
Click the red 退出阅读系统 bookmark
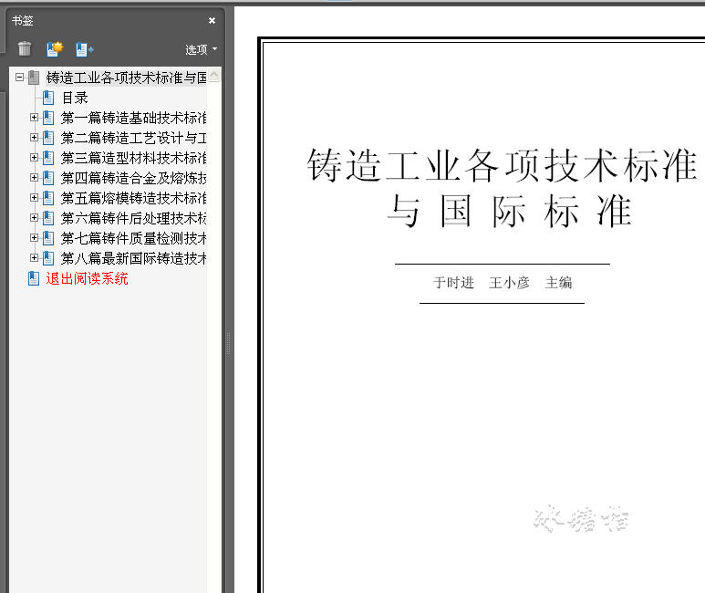(87, 278)
